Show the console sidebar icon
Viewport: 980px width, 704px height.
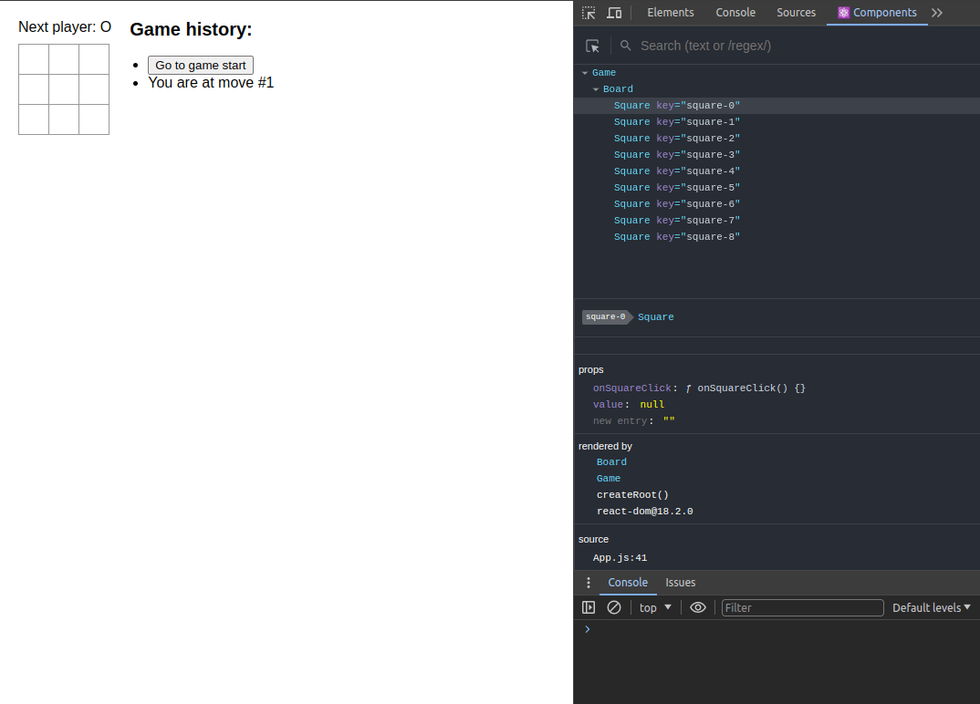pyautogui.click(x=589, y=607)
